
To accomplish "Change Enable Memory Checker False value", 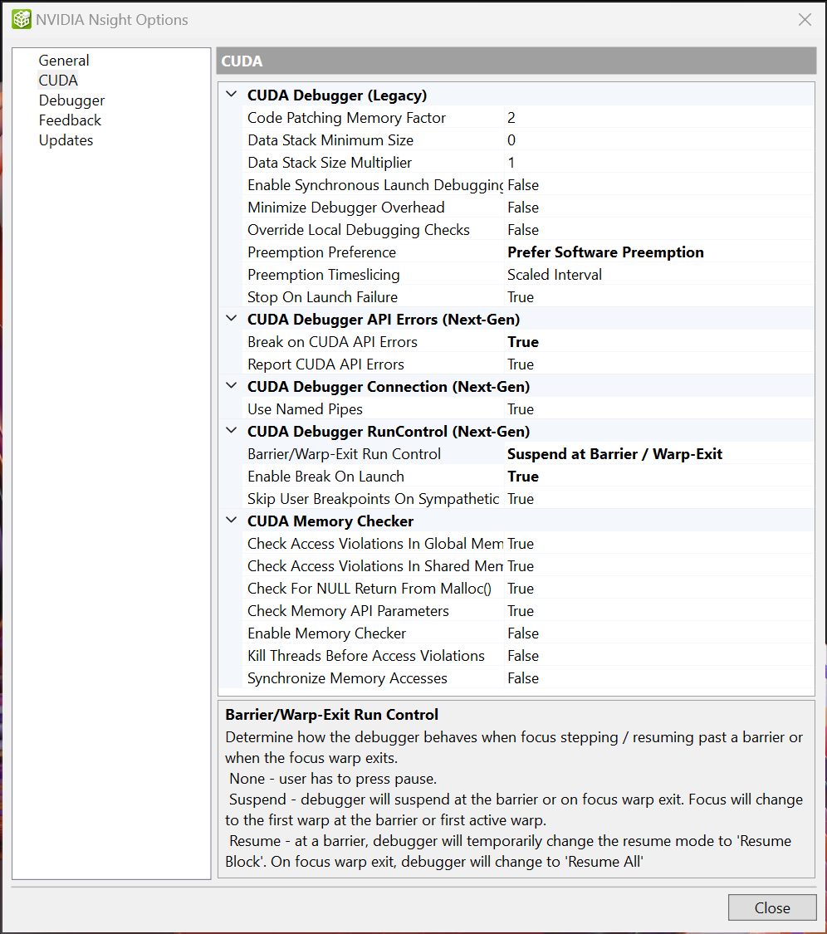I will tap(658, 633).
